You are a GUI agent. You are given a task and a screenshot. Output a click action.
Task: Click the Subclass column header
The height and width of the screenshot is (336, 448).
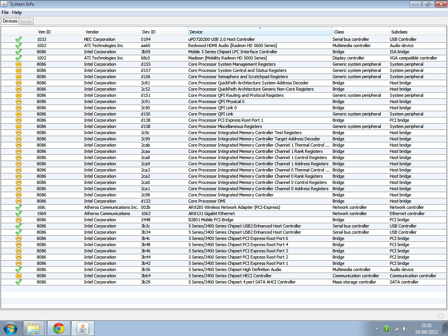[417, 32]
